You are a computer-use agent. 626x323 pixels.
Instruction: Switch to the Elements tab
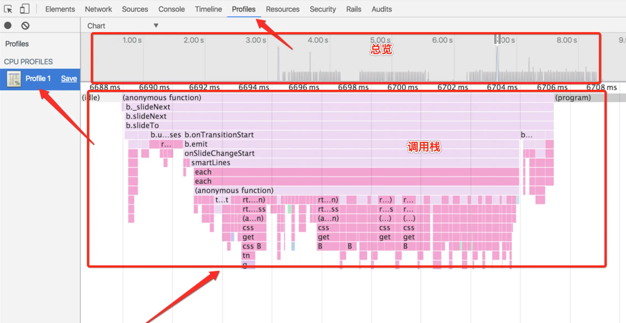coord(60,9)
